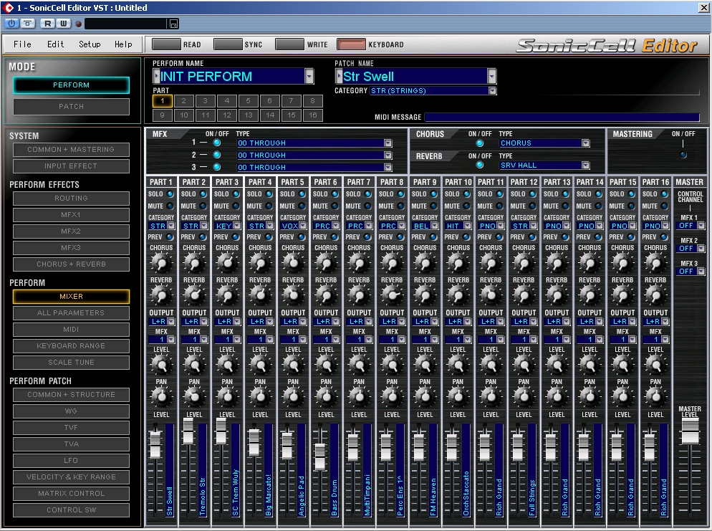Open the patch Category STR (STRINGS) dropdown

click(x=493, y=91)
